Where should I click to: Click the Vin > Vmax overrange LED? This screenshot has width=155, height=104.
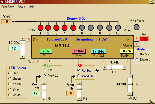point(136,27)
